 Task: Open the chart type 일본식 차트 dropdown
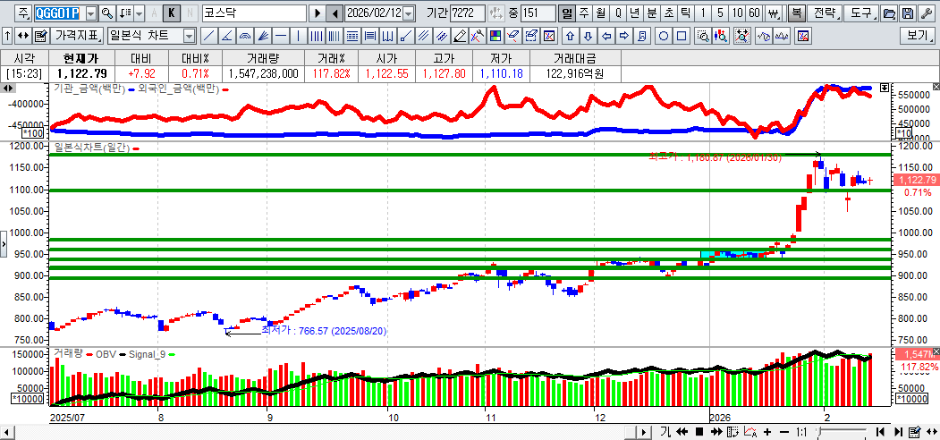189,36
